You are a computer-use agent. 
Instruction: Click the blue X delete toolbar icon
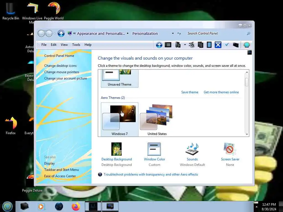[218, 45]
